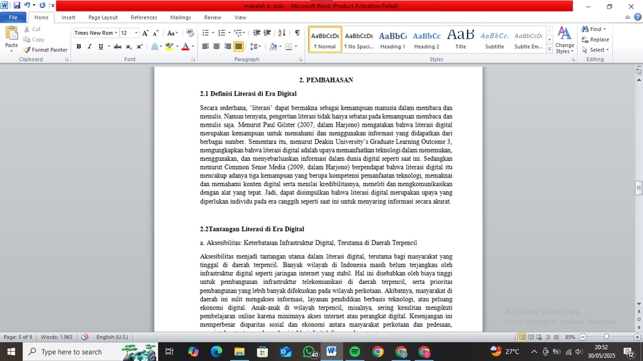Open WhatsApp from the taskbar
Image resolution: width=643 pixels, height=361 pixels.
tap(309, 352)
